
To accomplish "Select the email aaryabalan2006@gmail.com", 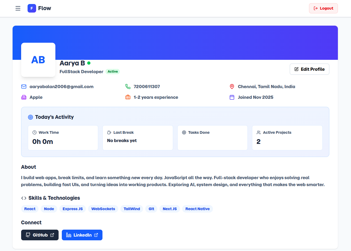I will [x=62, y=87].
